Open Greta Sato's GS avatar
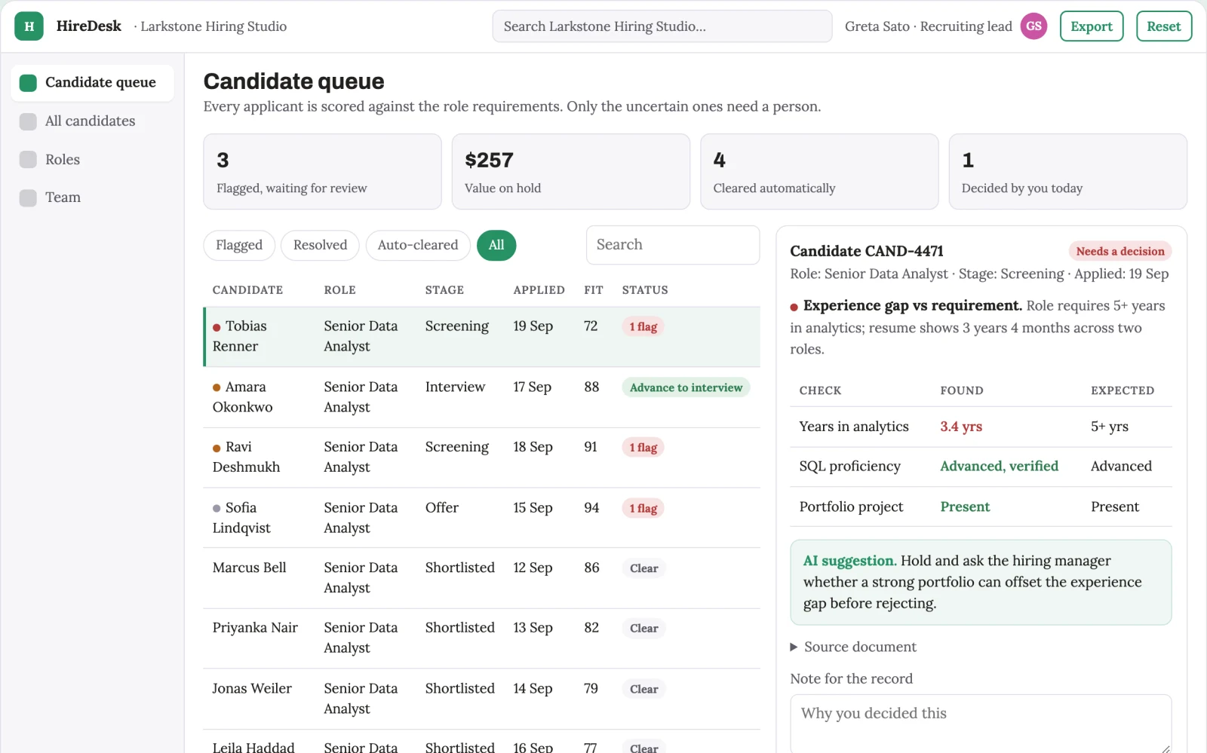Viewport: 1207px width, 753px height. point(1033,26)
